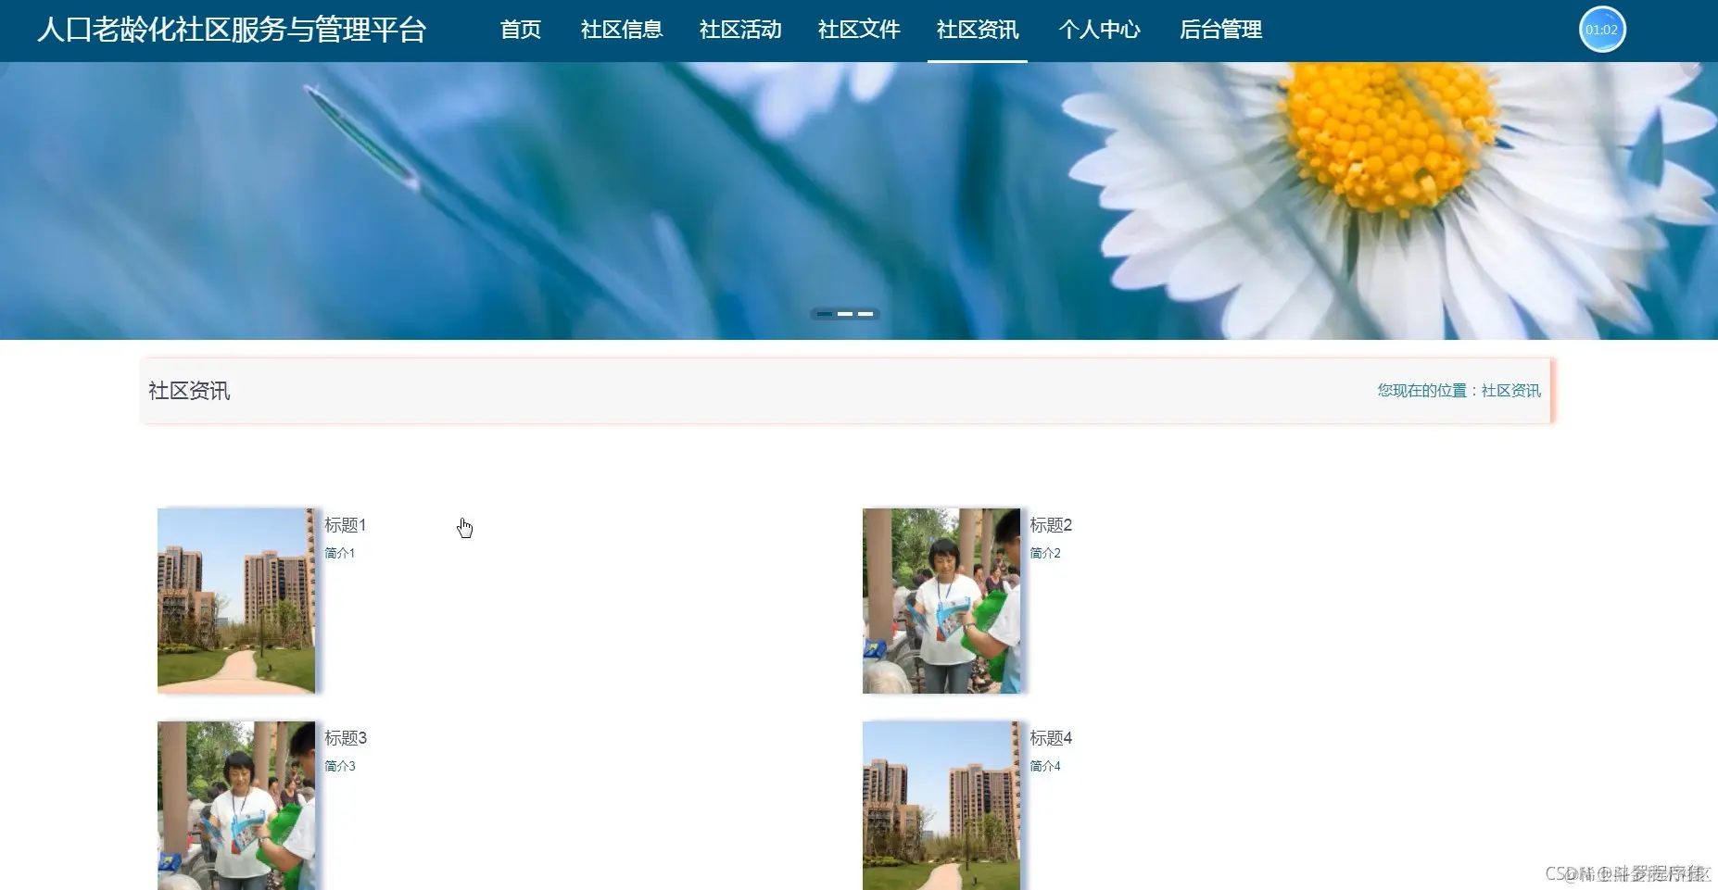Open the news article 标题4
Screen dimensions: 1718x890
pos(1051,738)
